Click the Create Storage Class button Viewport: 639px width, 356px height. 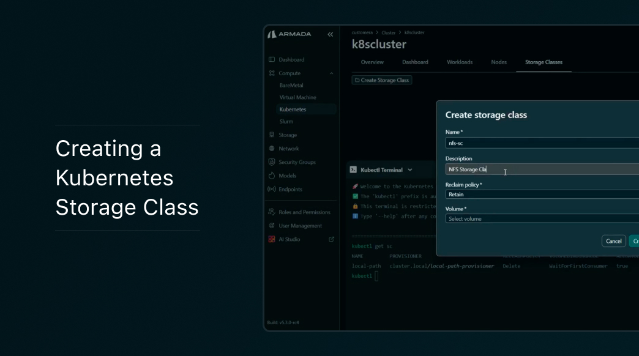[x=382, y=80]
